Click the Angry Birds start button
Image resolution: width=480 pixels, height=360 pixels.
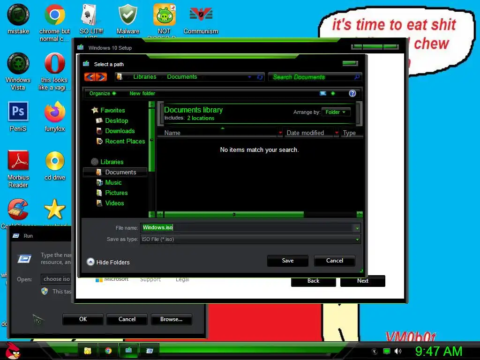coord(13,351)
